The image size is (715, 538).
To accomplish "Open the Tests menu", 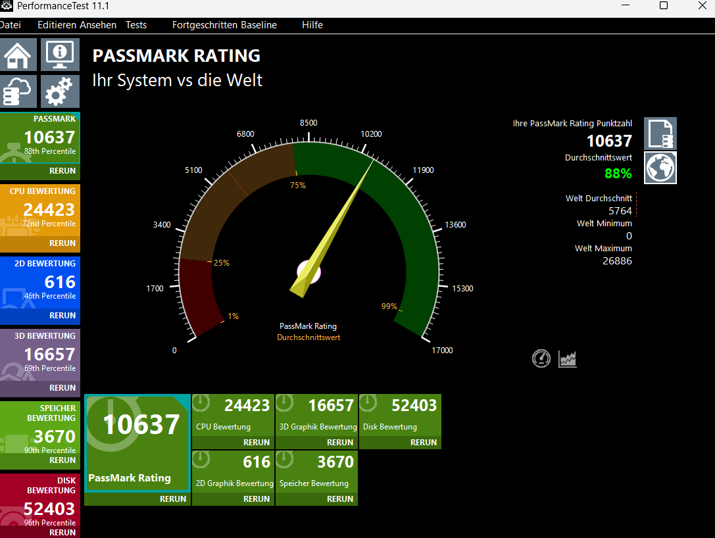I will point(136,25).
